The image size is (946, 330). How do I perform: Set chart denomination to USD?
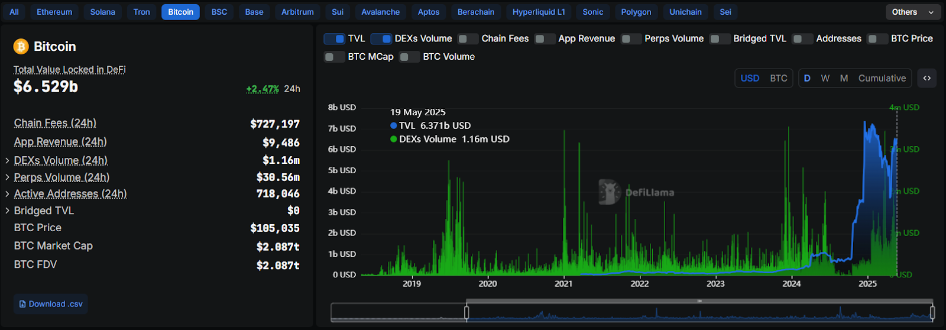(750, 78)
